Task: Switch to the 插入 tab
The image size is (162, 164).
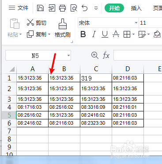Action: click(x=136, y=8)
